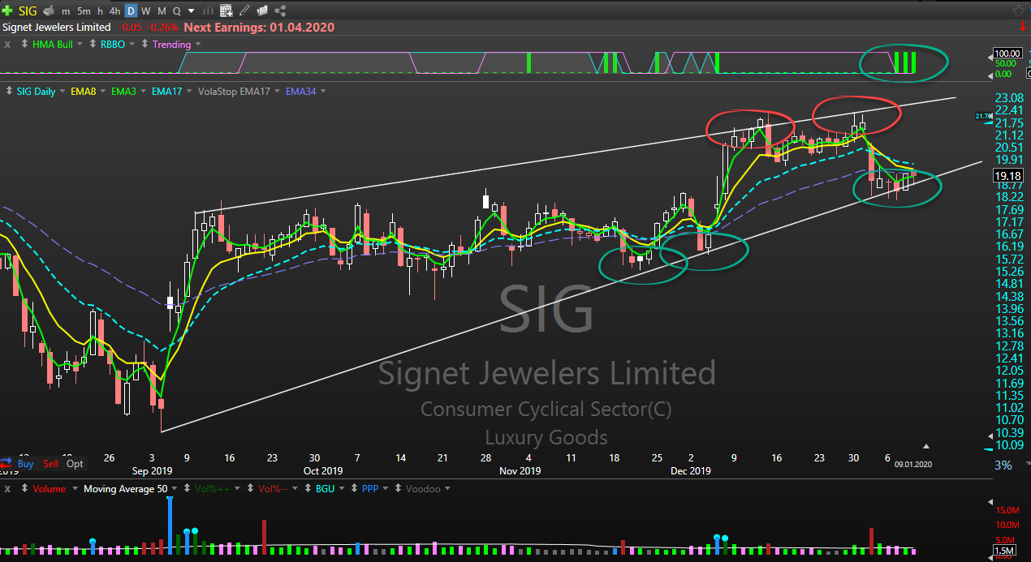Toggle the 5m timeframe button
Image resolution: width=1031 pixels, height=562 pixels.
84,11
